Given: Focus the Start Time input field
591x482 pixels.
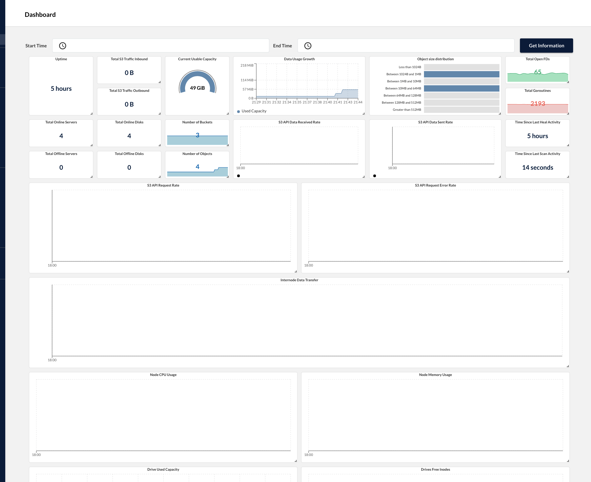Looking at the screenshot, I should point(161,46).
